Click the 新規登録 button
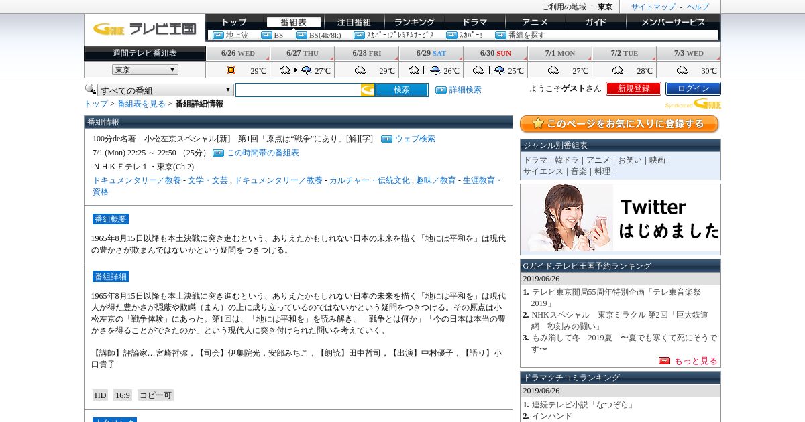 [x=633, y=88]
